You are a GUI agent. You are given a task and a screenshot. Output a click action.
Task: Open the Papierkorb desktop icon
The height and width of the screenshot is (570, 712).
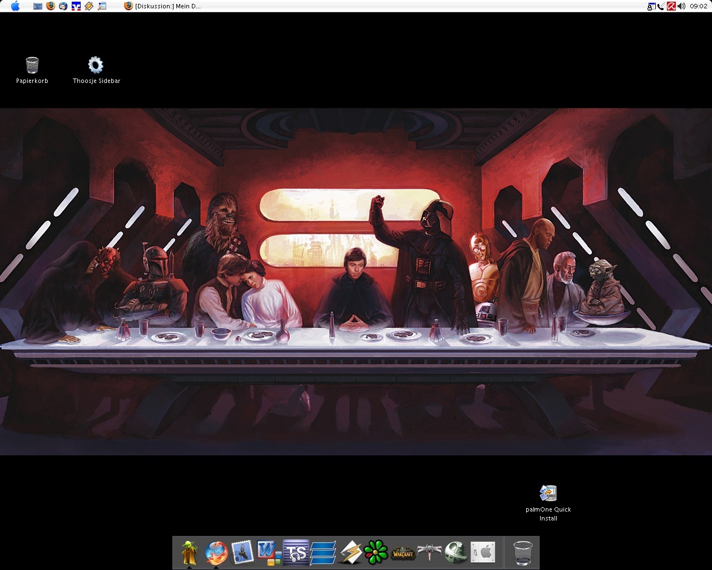(32, 66)
